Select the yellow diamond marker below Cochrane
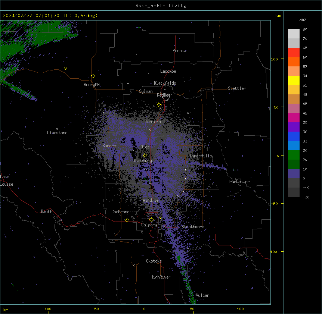 point(127,220)
